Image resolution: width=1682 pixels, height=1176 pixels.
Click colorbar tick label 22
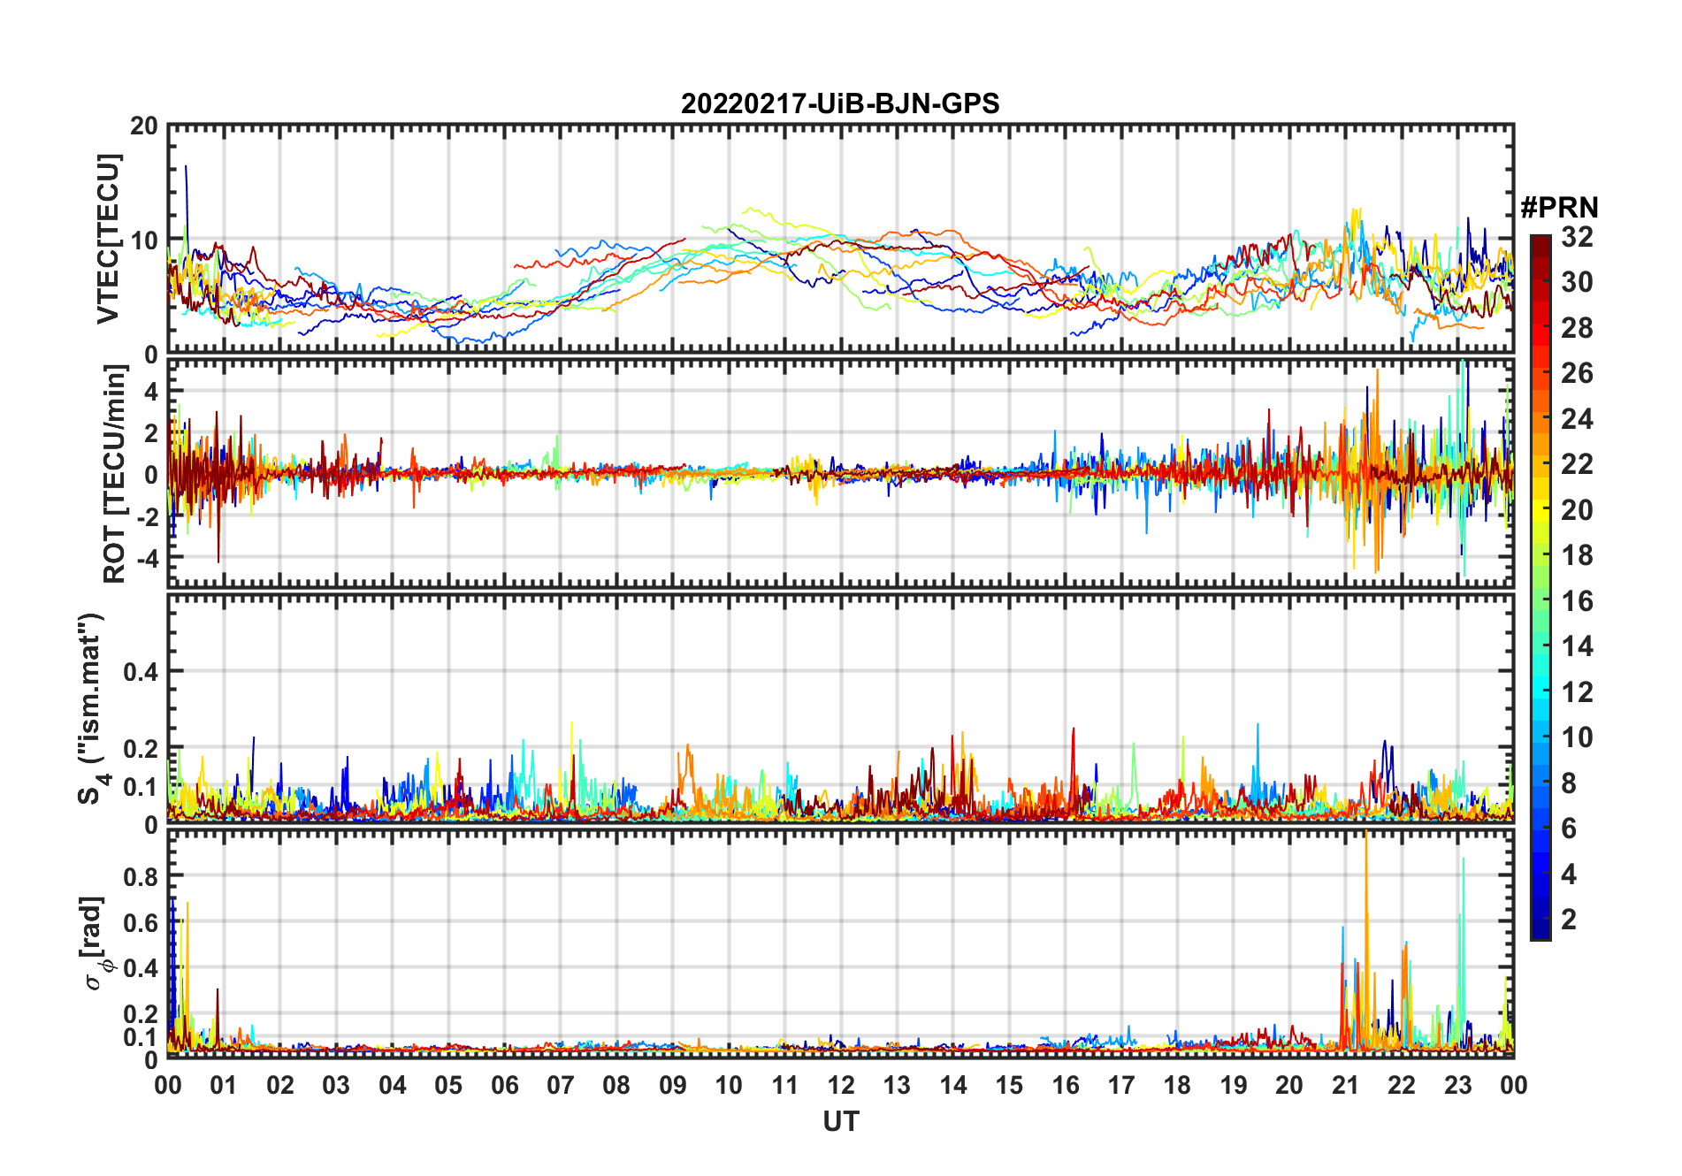1577,464
